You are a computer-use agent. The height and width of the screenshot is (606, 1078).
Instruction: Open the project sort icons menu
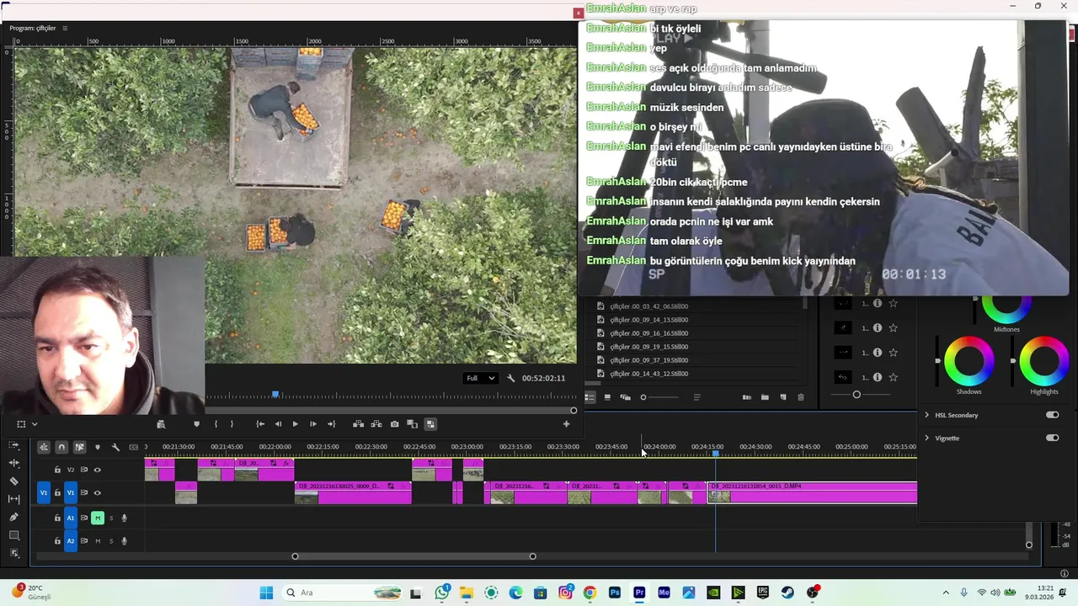tap(696, 397)
